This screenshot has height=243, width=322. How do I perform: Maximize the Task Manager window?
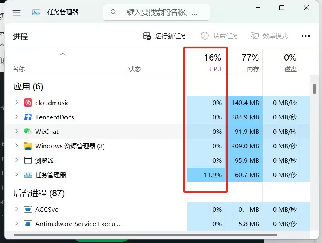[282, 8]
